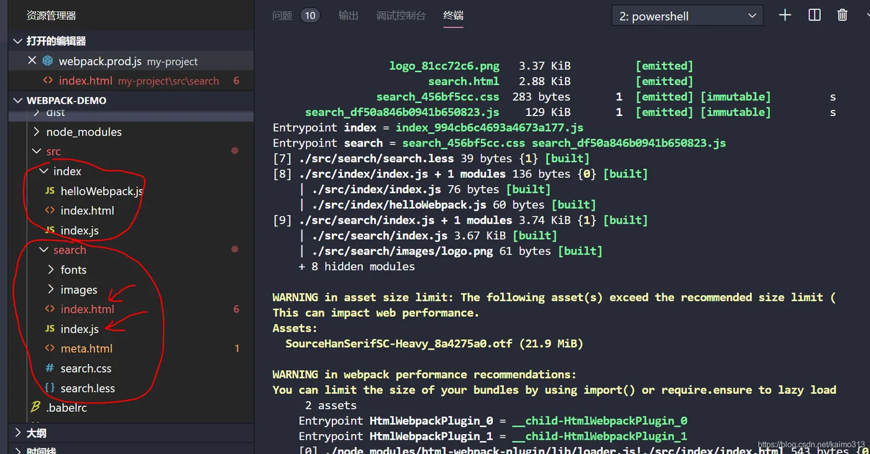
Task: Open index.js in the search folder
Action: [80, 329]
